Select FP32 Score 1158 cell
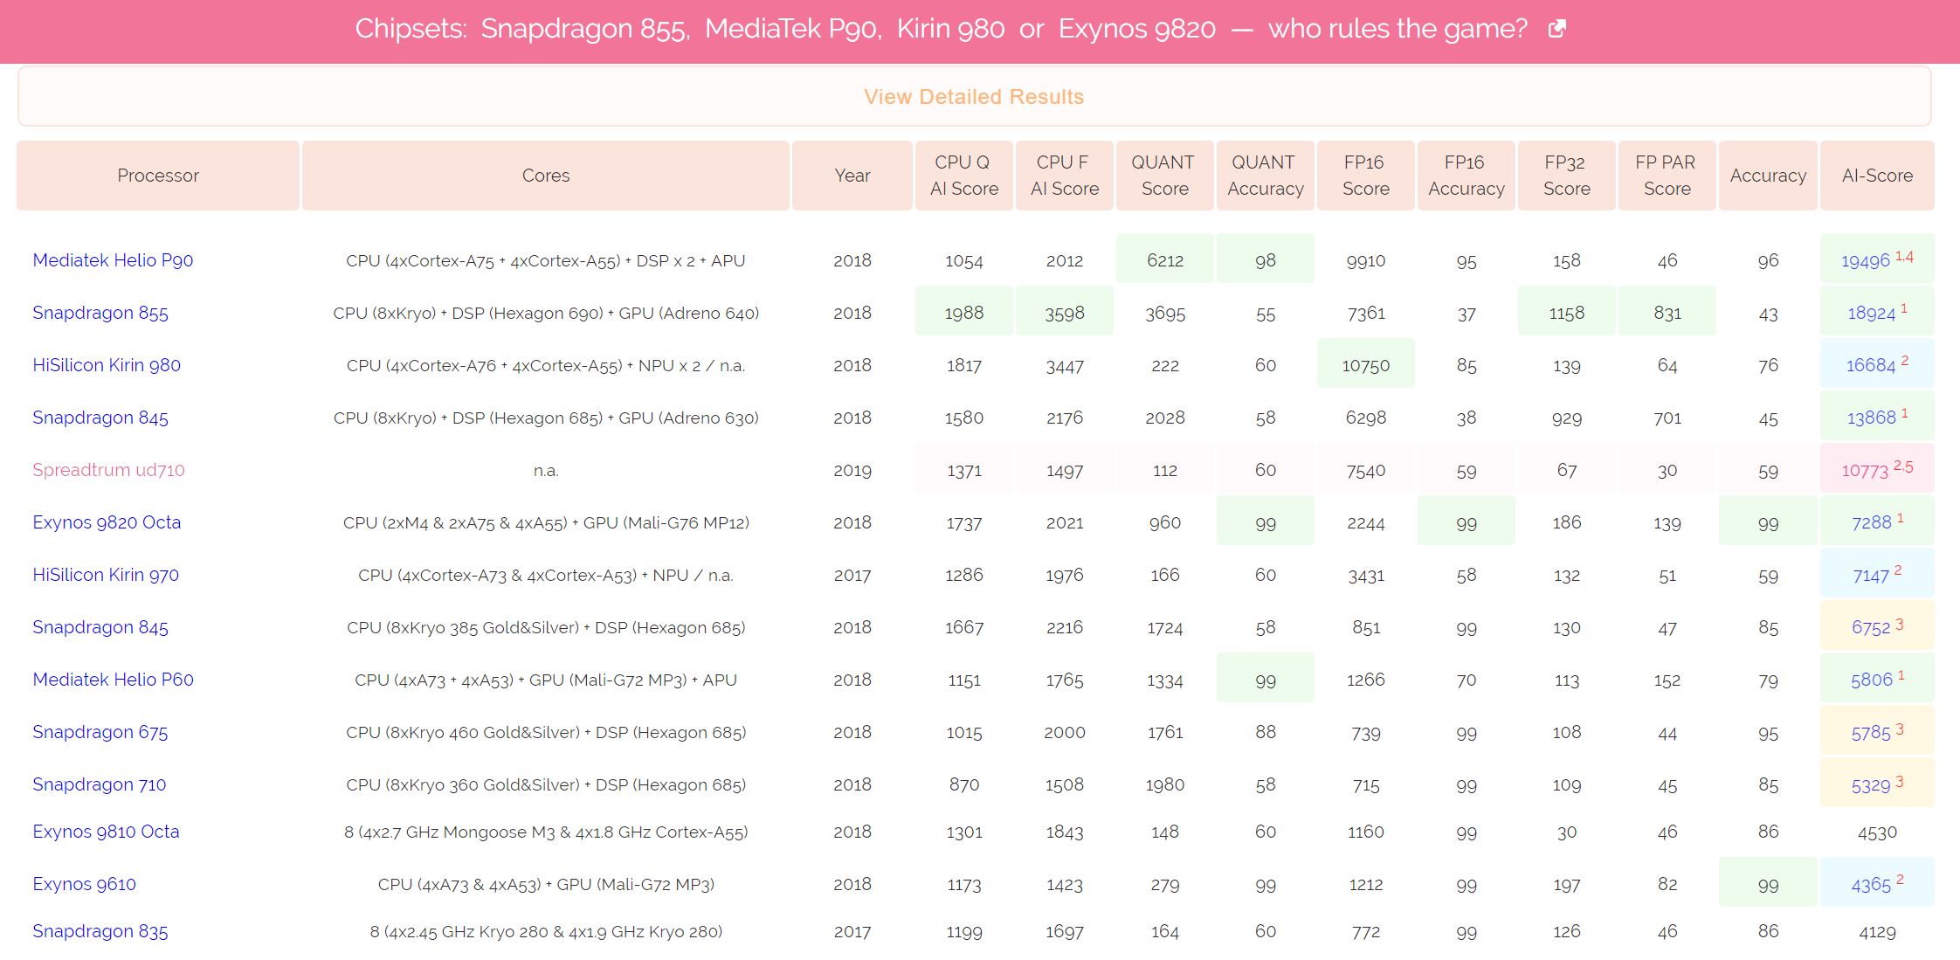1960x960 pixels. [1567, 311]
